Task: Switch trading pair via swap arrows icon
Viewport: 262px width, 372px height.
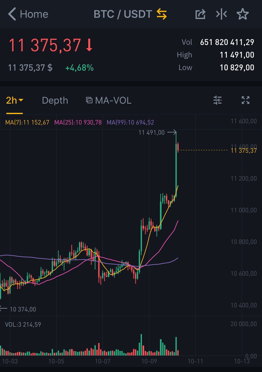Action: [161, 14]
